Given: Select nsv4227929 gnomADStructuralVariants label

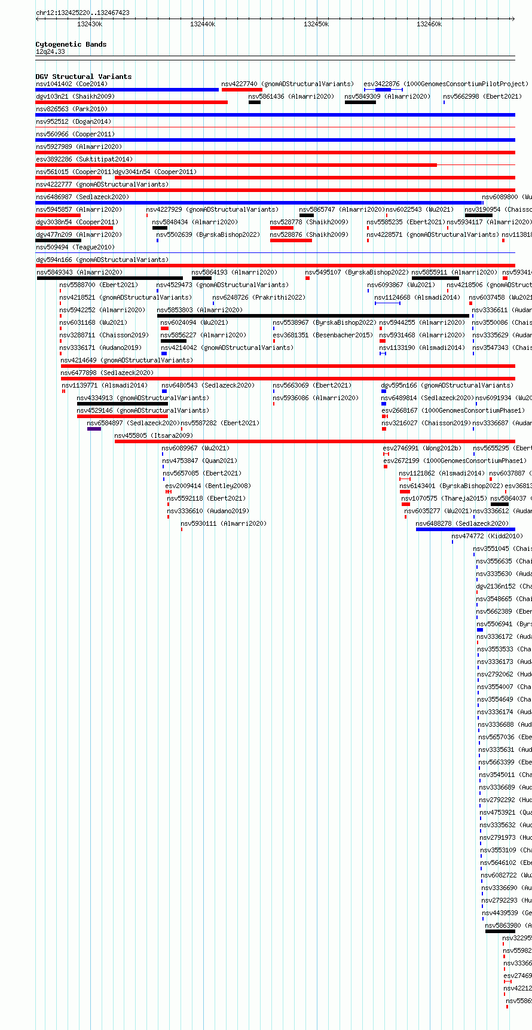Looking at the screenshot, I should pos(212,209).
